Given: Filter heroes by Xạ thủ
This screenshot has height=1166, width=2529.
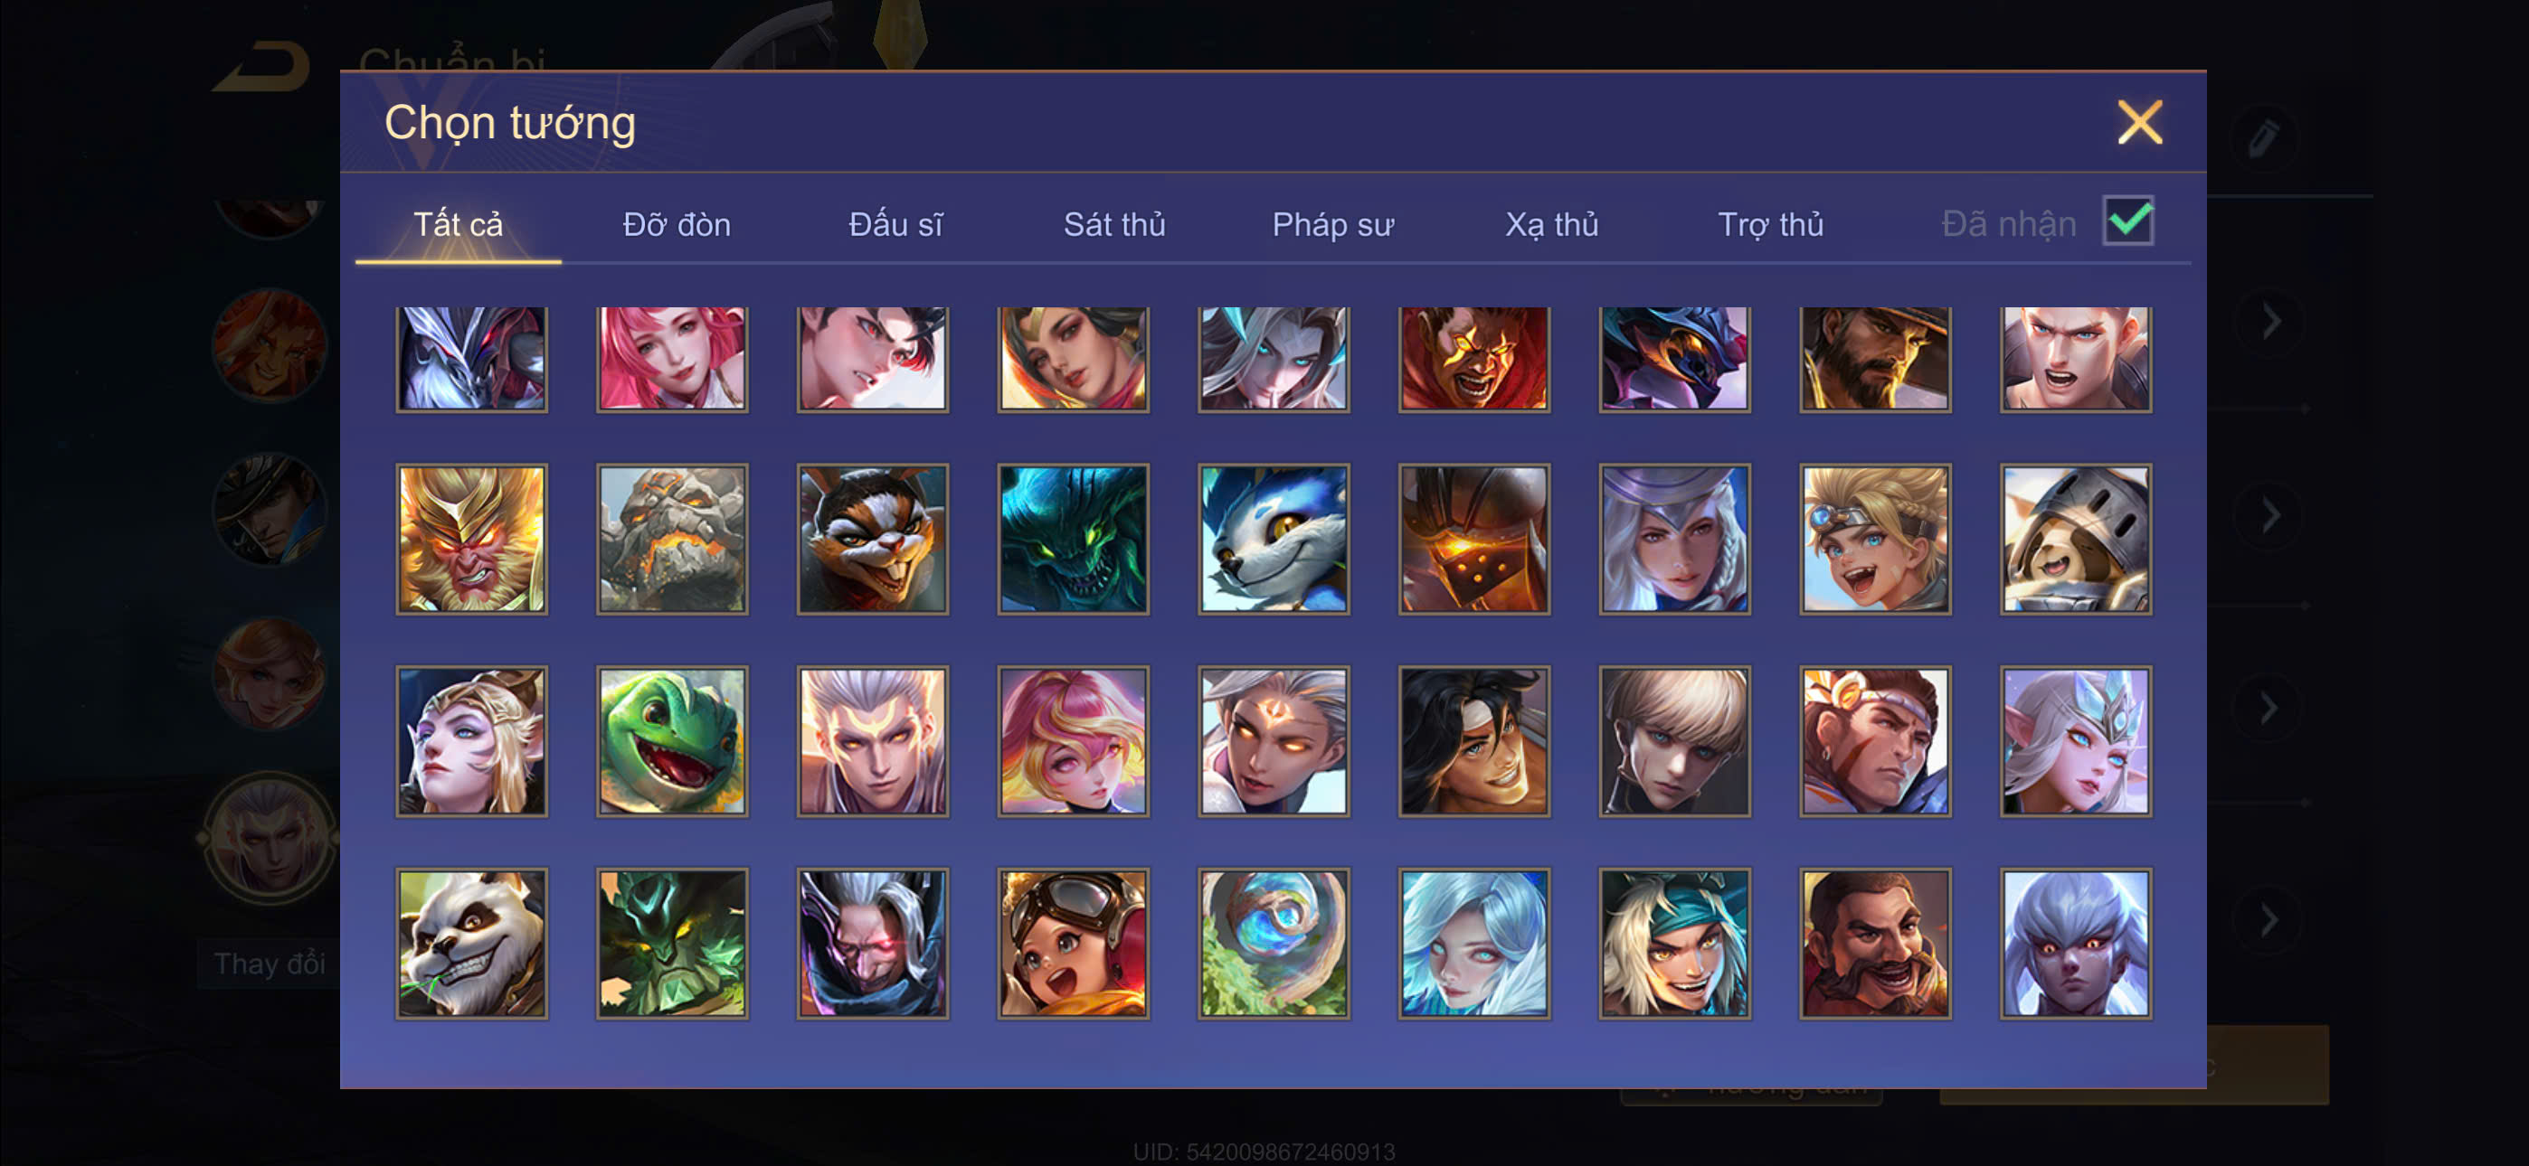Looking at the screenshot, I should 1551,225.
